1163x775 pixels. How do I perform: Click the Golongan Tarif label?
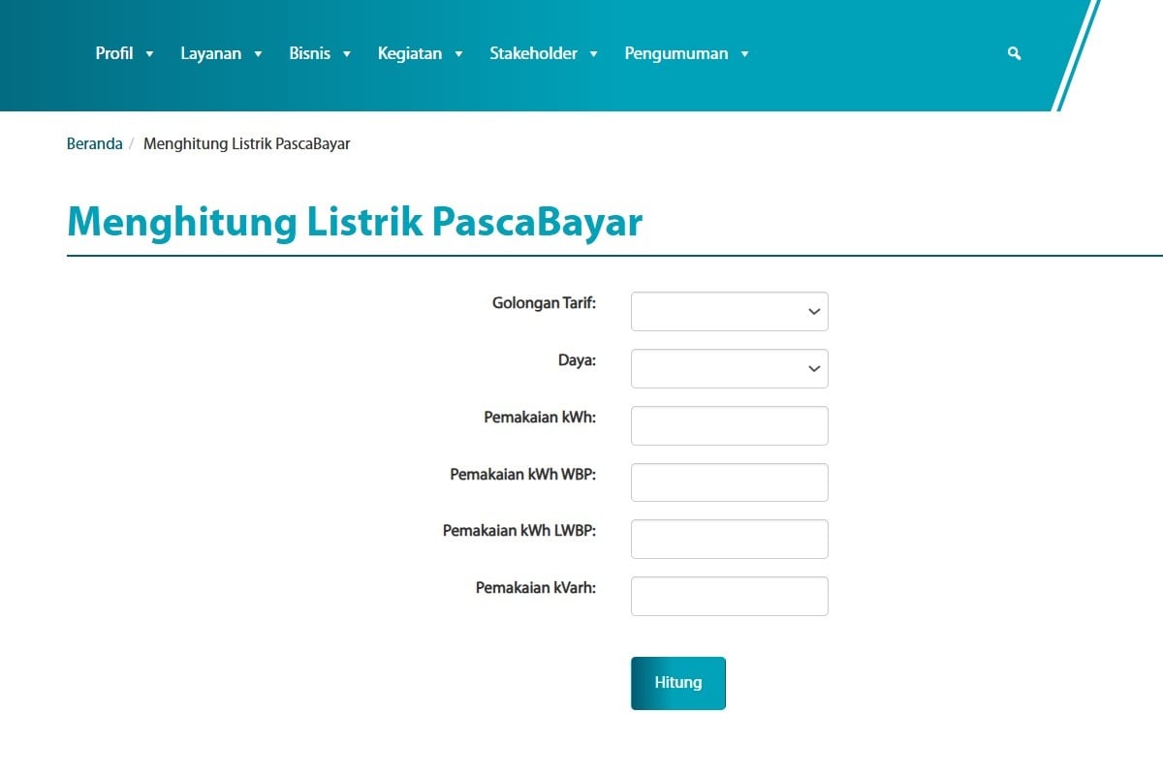coord(544,303)
